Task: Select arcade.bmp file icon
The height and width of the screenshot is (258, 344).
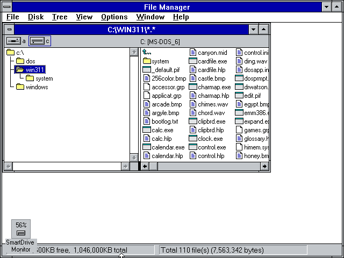Action: [x=147, y=104]
